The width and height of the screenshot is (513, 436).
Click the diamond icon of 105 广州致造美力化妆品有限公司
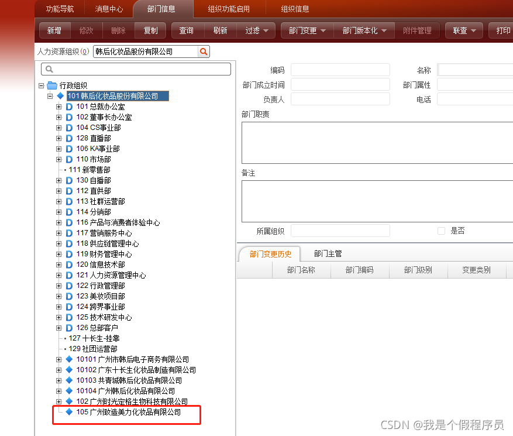coord(69,412)
